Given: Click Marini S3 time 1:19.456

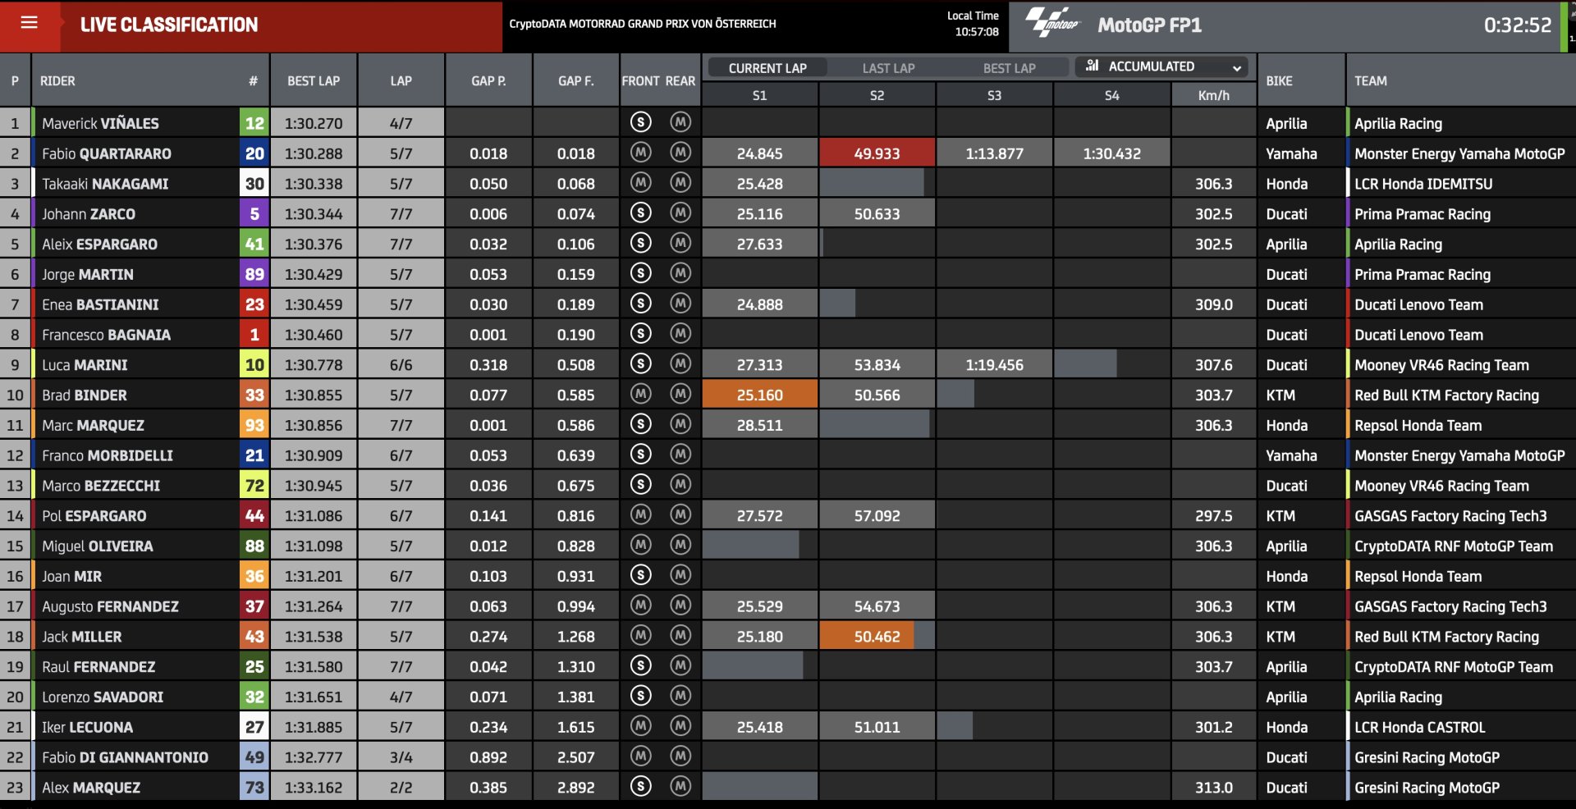Looking at the screenshot, I should (x=994, y=364).
